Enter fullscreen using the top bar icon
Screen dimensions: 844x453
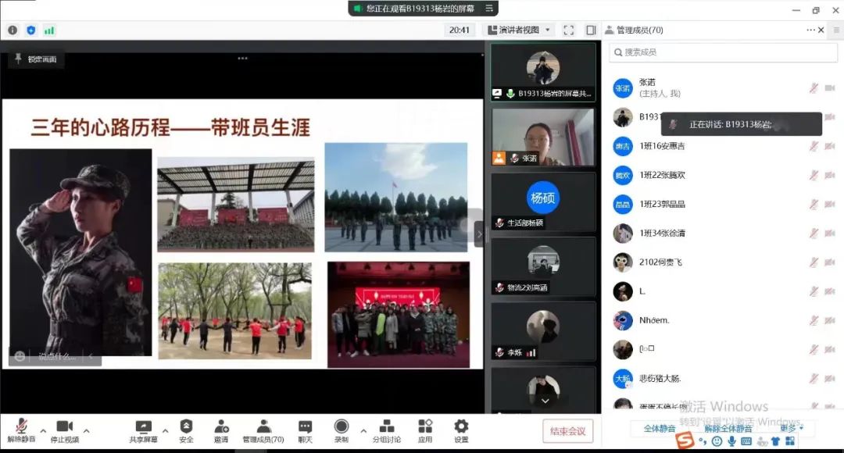(568, 30)
